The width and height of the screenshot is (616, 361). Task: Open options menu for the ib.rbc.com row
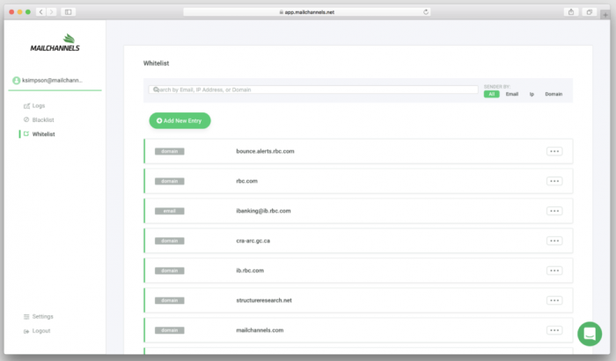[x=554, y=271]
